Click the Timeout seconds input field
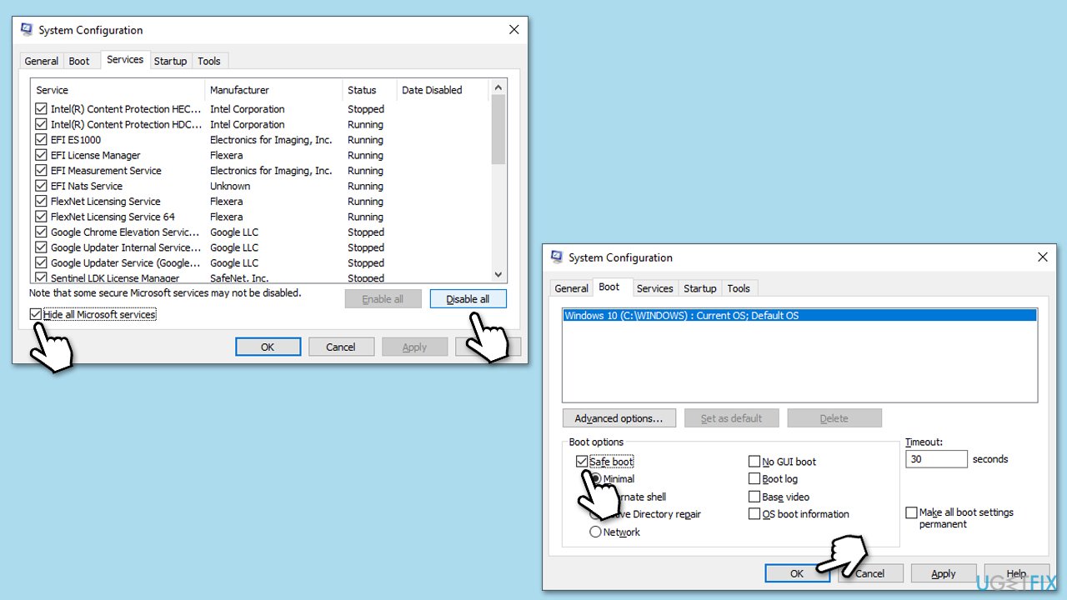Image resolution: width=1067 pixels, height=600 pixels. click(x=935, y=459)
